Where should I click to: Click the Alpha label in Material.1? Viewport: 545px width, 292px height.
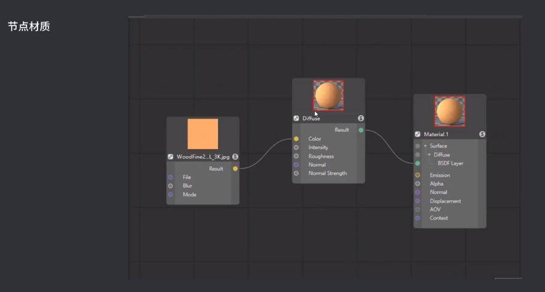(437, 184)
